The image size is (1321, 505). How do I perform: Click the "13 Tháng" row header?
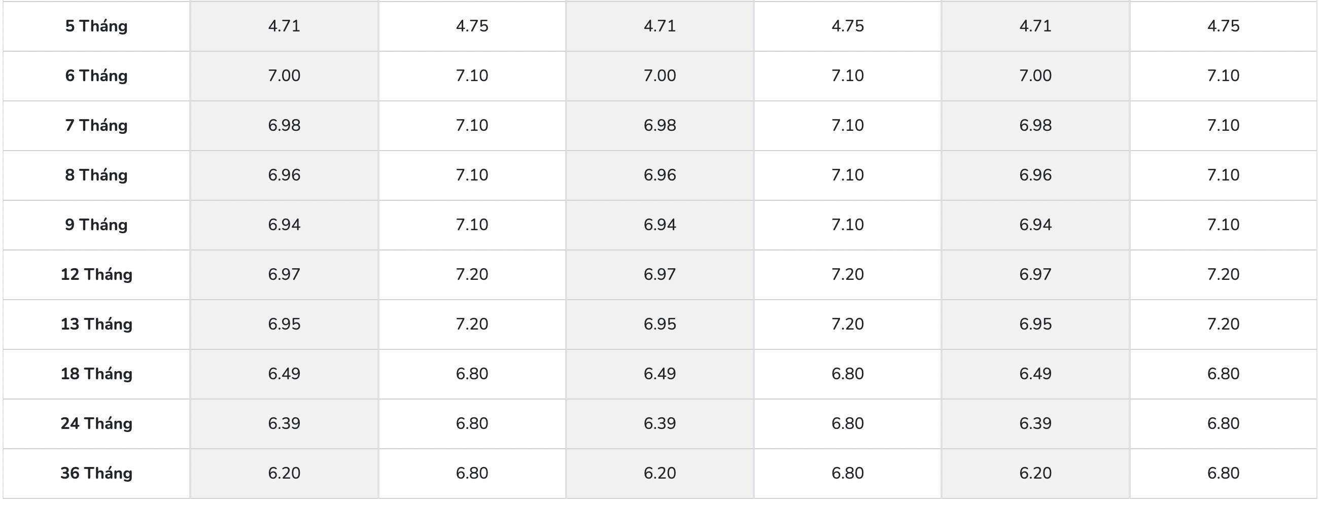click(96, 324)
